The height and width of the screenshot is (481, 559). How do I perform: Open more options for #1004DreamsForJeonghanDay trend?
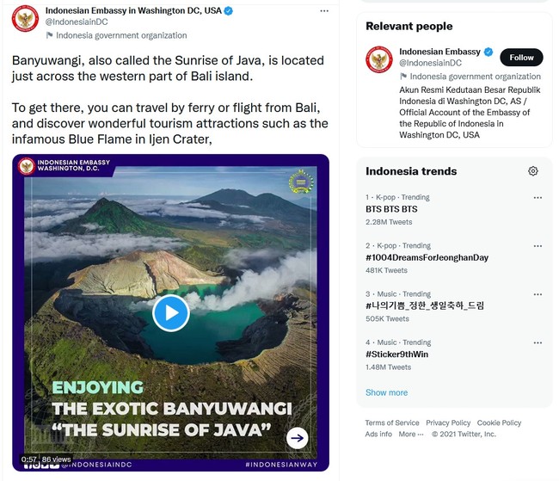(x=537, y=245)
